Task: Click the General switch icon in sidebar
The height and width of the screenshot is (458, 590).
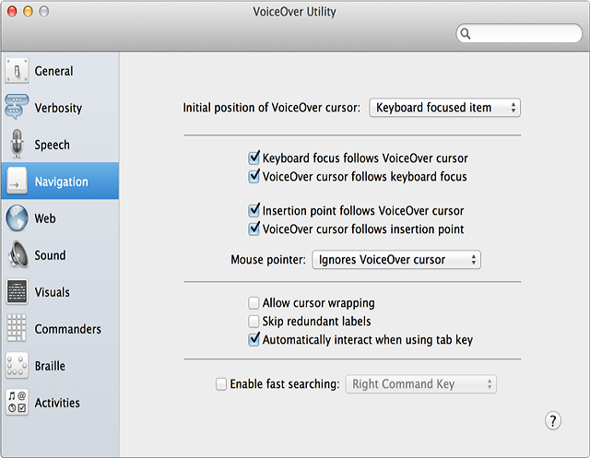Action: pos(18,71)
